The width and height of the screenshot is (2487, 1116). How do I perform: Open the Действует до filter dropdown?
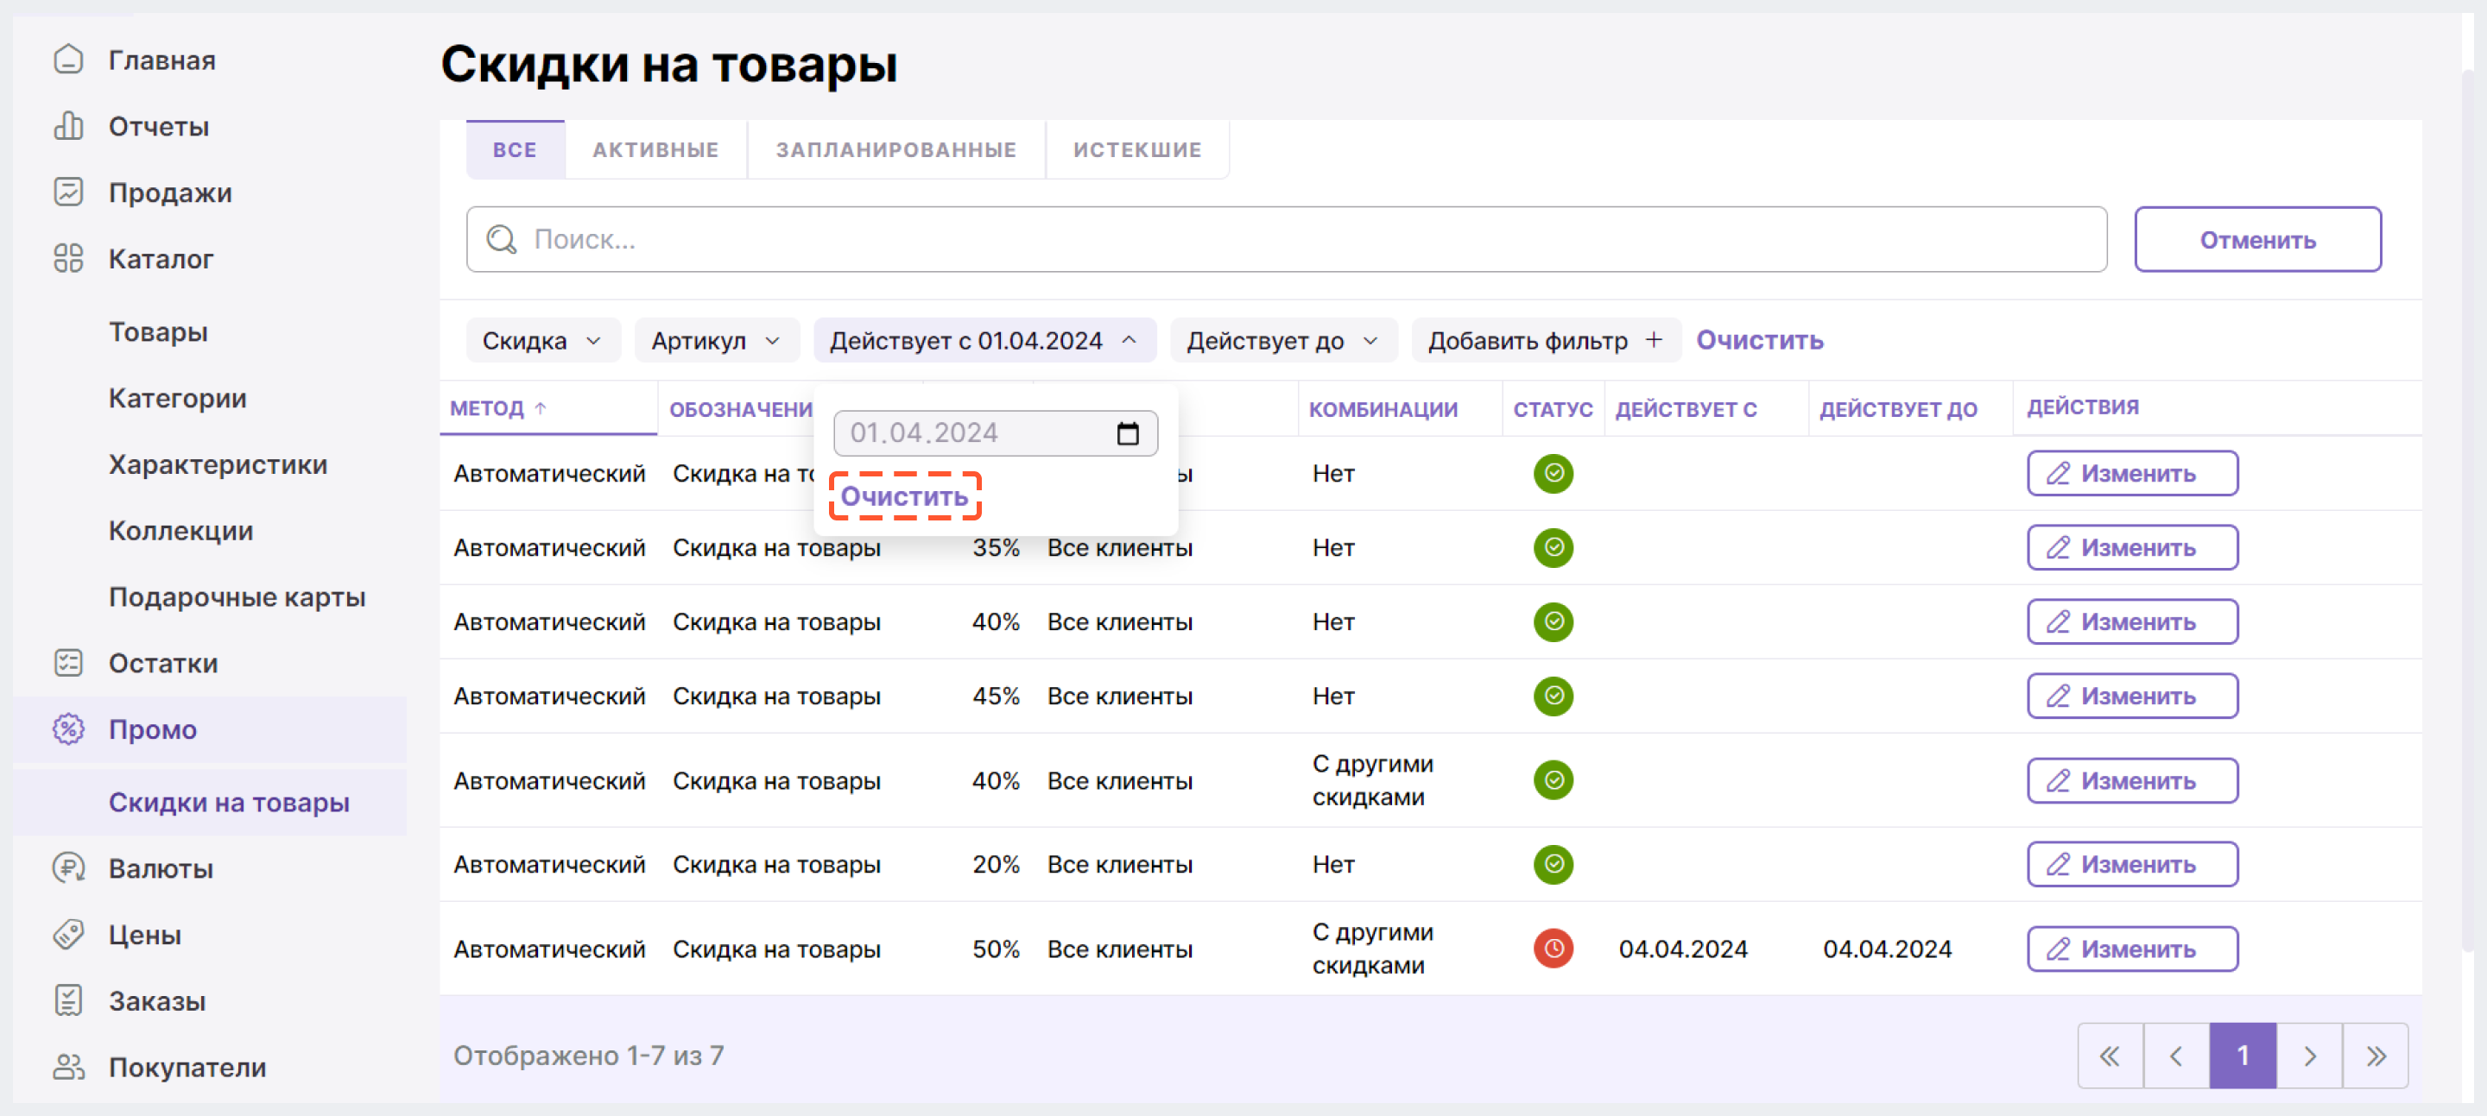pyautogui.click(x=1282, y=340)
